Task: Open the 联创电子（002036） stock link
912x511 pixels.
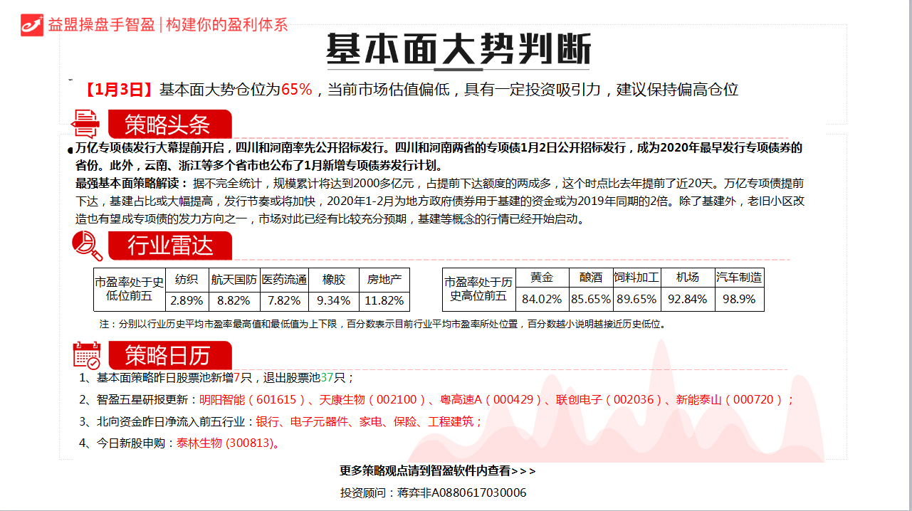Action: 609,400
